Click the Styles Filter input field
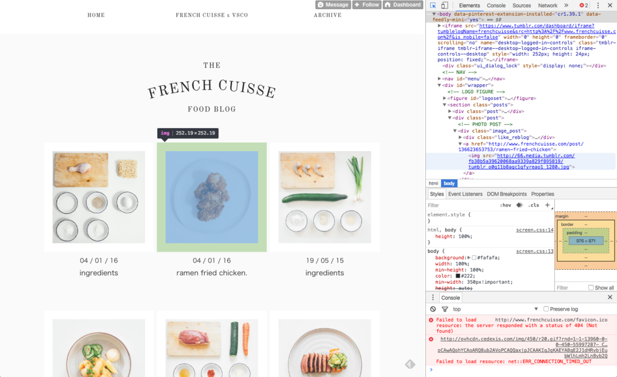Image resolution: width=617 pixels, height=377 pixels. click(x=462, y=205)
